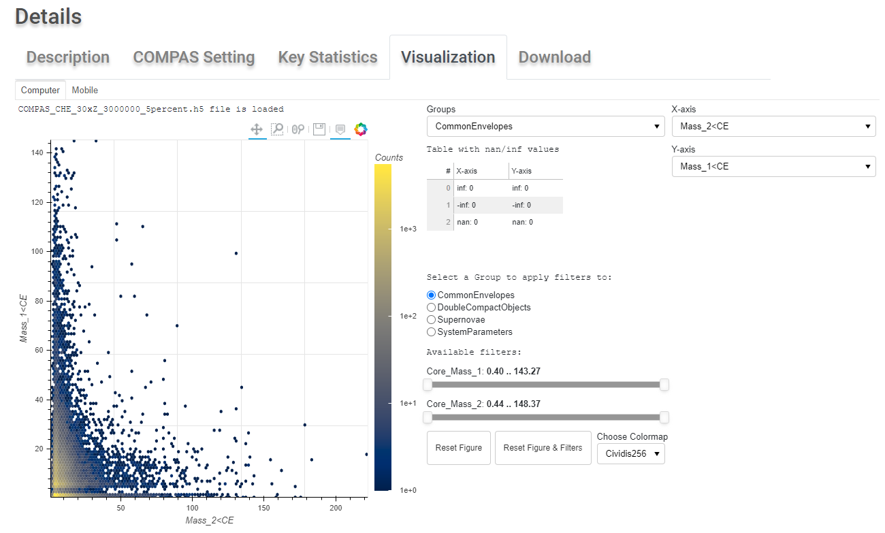Select the Visualization tab
The width and height of the screenshot is (885, 533).
tap(448, 57)
